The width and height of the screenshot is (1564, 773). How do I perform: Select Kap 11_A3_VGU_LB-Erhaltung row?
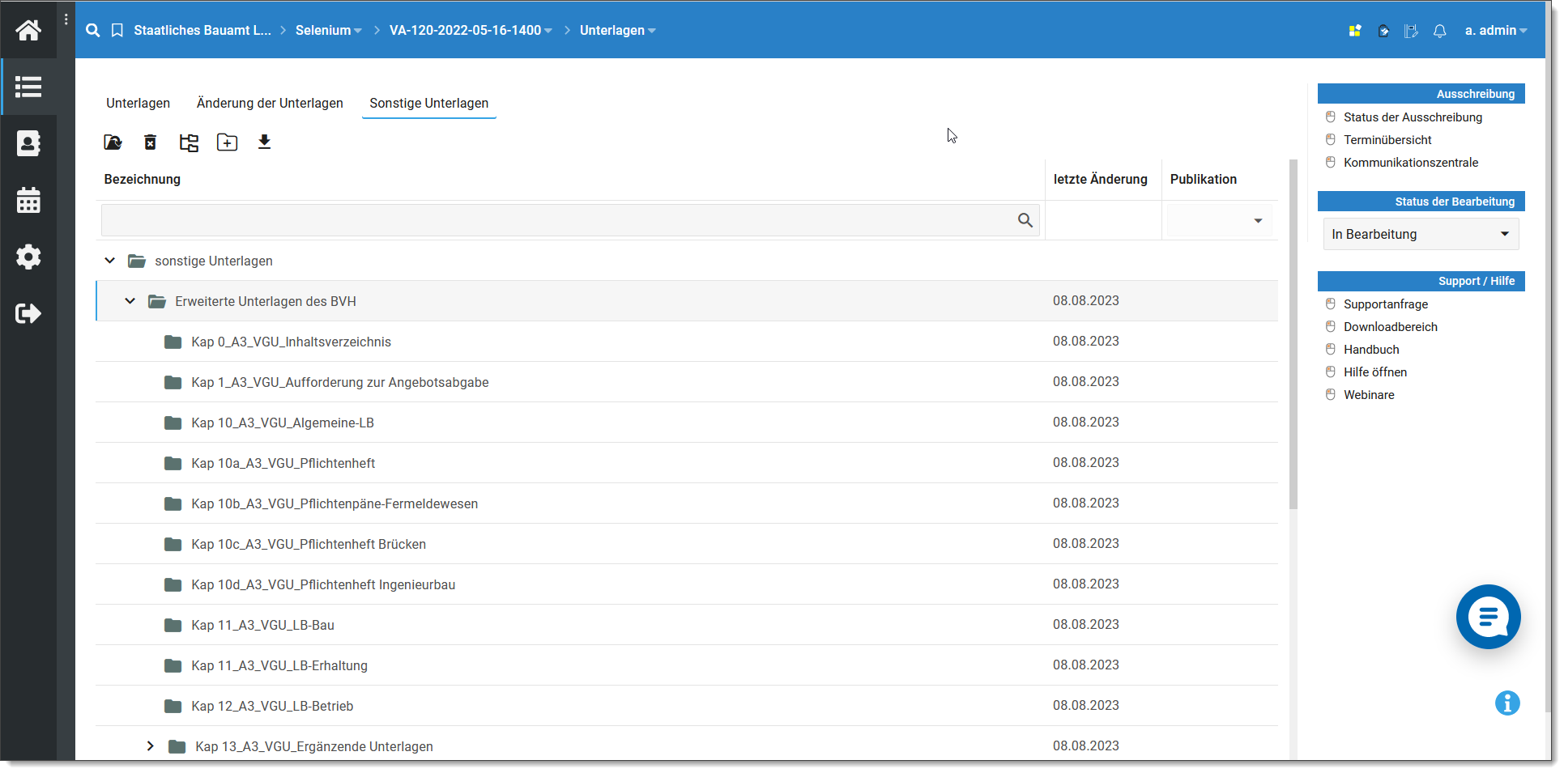point(687,665)
